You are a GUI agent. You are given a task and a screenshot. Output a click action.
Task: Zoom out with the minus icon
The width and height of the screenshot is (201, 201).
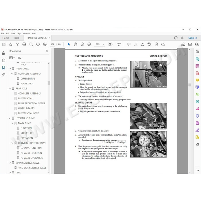(x=82, y=44)
